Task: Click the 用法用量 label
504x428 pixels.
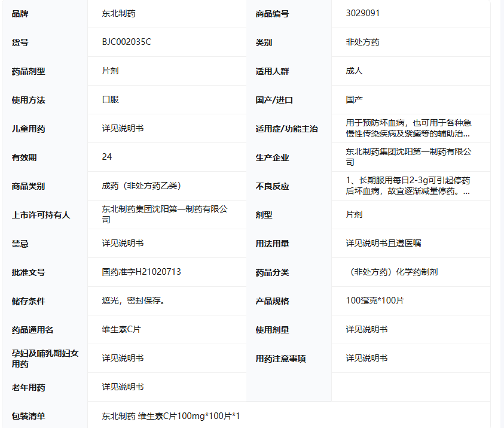Action: 272,244
